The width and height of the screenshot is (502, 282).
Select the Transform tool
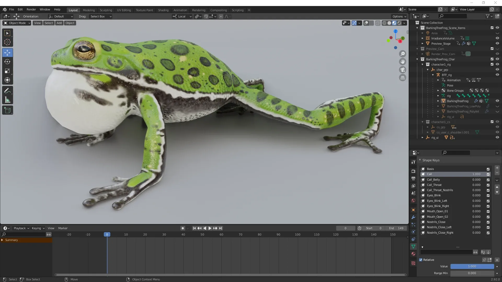pos(7,80)
